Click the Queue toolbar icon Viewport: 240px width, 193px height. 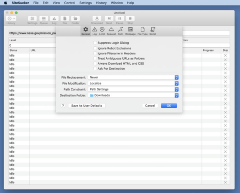click(x=43, y=20)
